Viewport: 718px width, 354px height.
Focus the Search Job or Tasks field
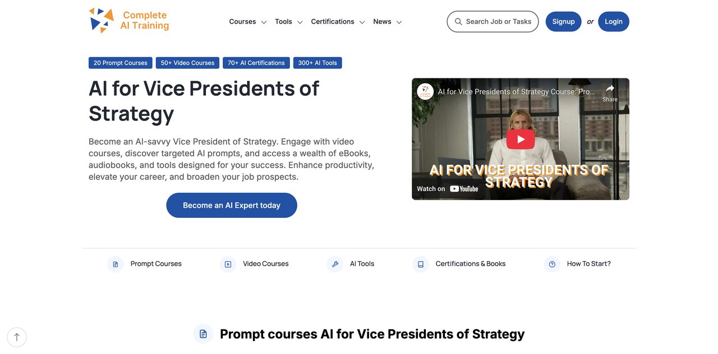click(493, 22)
